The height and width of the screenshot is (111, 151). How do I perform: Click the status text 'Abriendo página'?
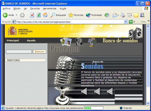35,108
